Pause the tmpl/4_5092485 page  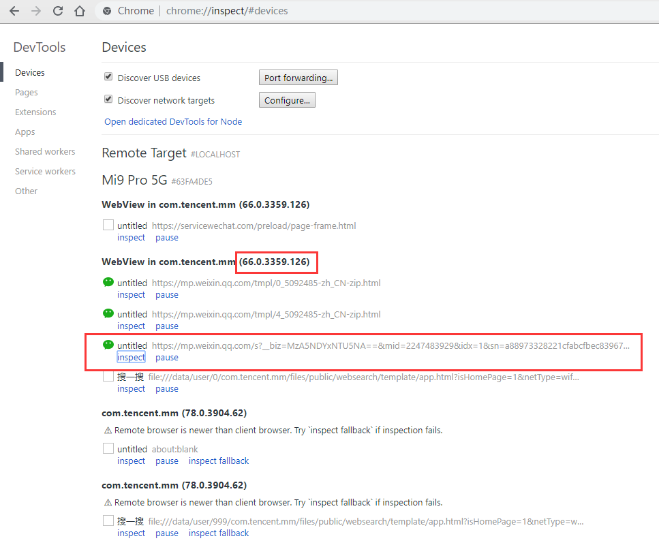click(x=167, y=326)
